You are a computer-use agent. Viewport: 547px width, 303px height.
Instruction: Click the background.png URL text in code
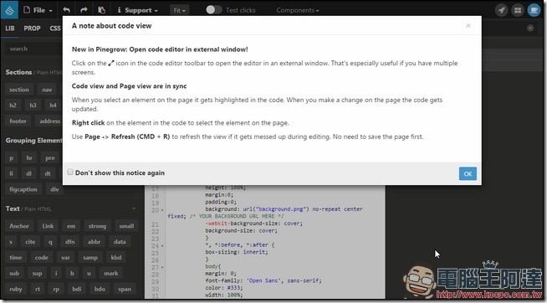coord(282,208)
